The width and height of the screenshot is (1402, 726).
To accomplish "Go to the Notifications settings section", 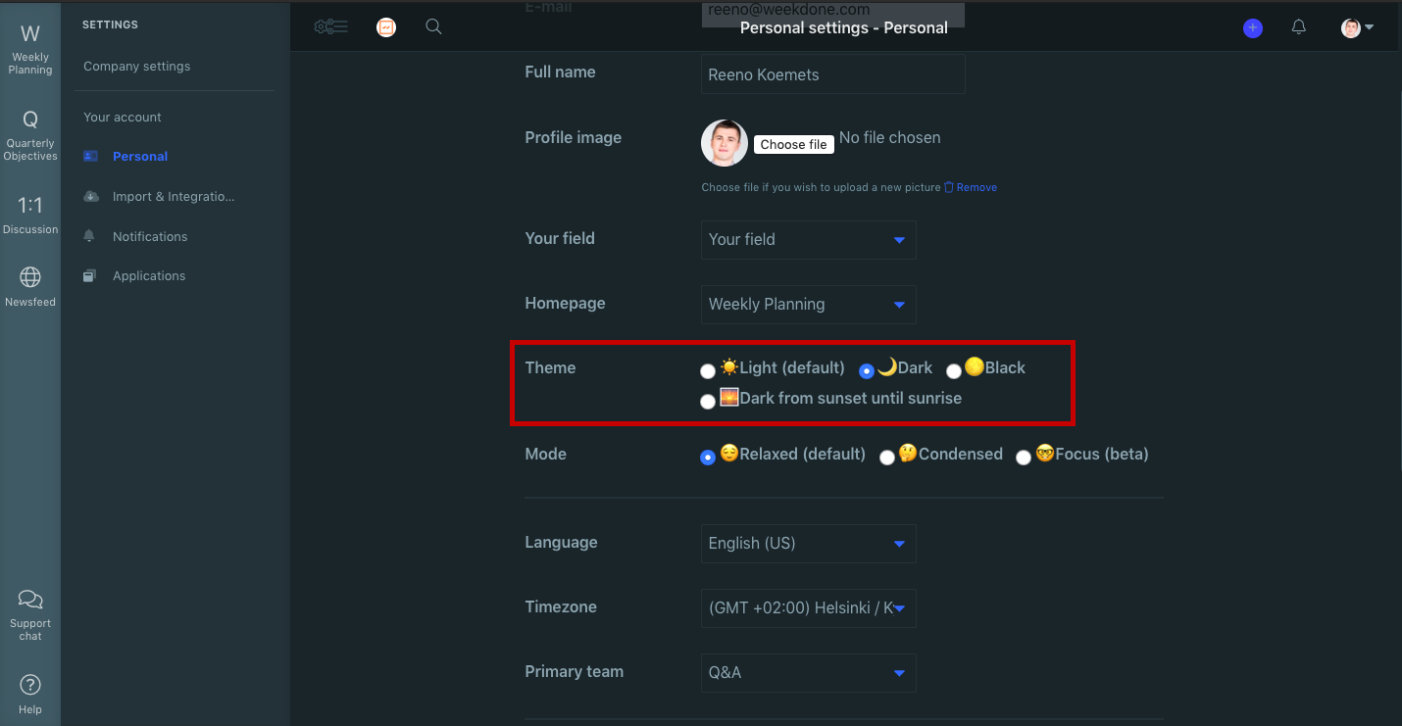I will coord(150,236).
